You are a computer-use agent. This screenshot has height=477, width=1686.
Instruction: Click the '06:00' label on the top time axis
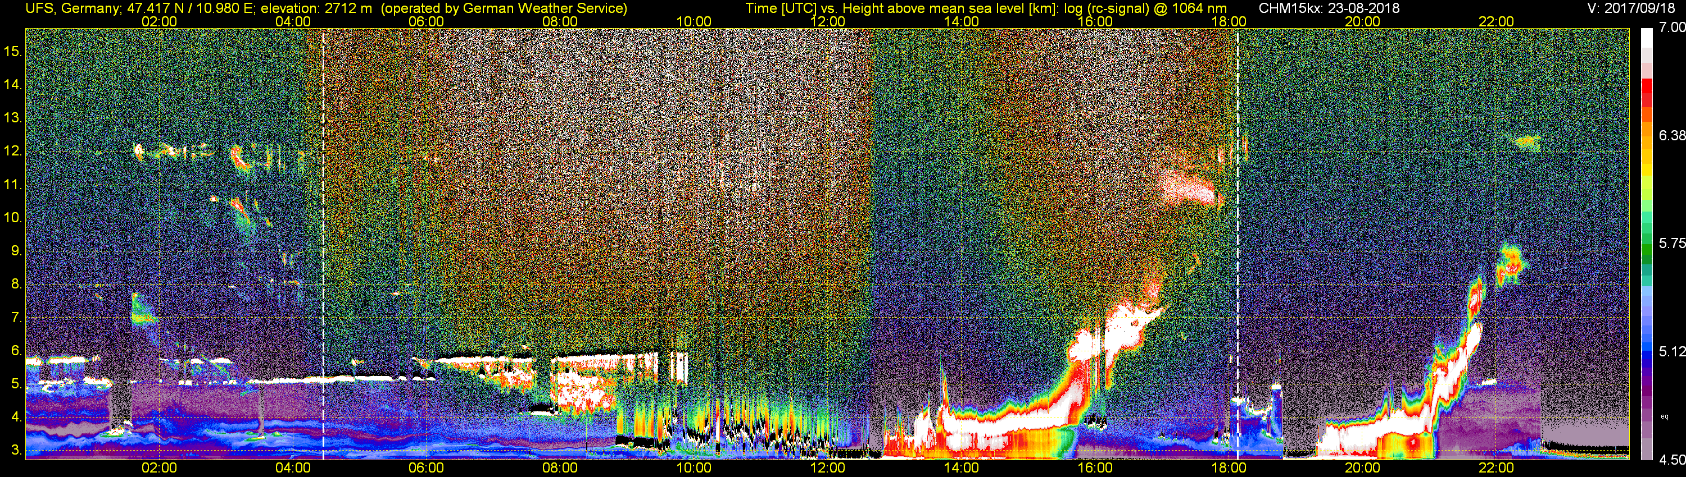[426, 21]
